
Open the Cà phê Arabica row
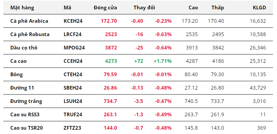(29, 21)
